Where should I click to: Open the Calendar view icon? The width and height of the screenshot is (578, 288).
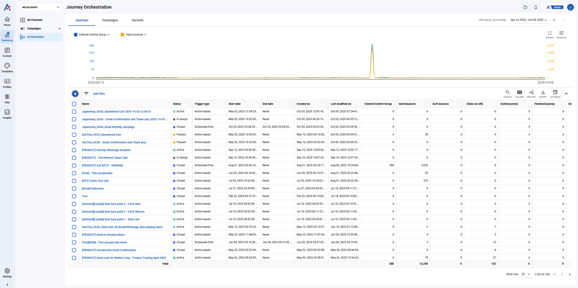[x=555, y=93]
